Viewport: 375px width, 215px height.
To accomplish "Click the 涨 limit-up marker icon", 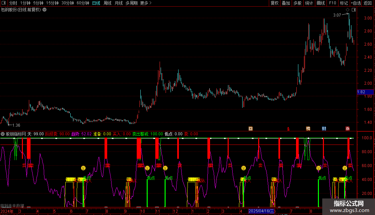I will [x=347, y=128].
